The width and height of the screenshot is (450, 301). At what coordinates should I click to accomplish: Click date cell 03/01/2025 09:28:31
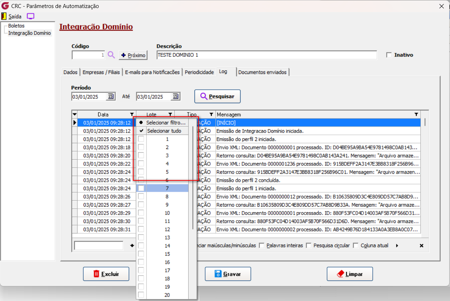(x=107, y=229)
